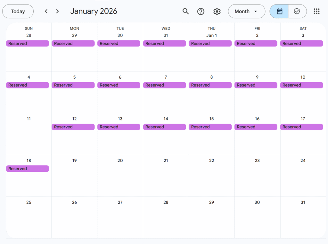Select date 25 in the calendar
328x244 pixels.
coord(29,202)
